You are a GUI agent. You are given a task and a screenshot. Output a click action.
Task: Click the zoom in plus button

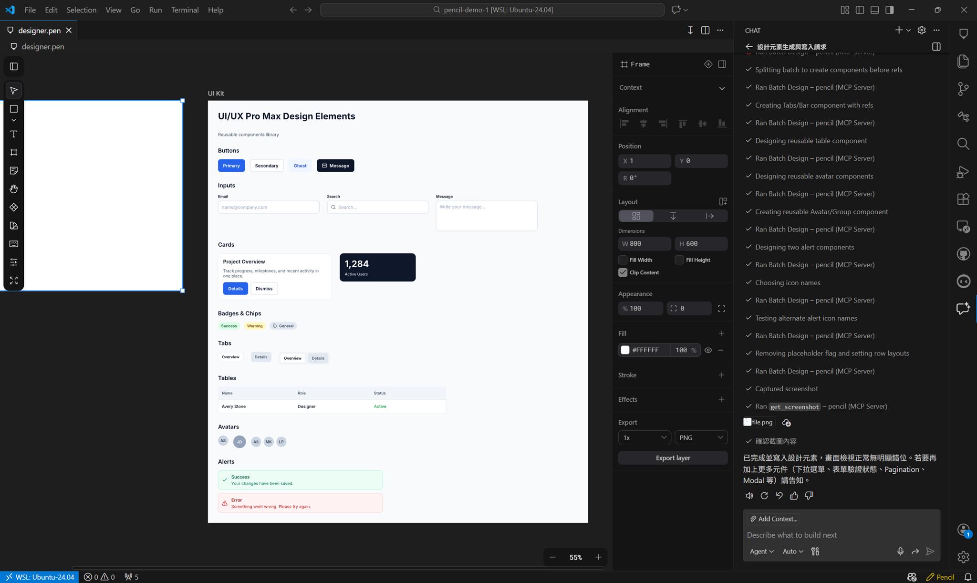(x=598, y=557)
